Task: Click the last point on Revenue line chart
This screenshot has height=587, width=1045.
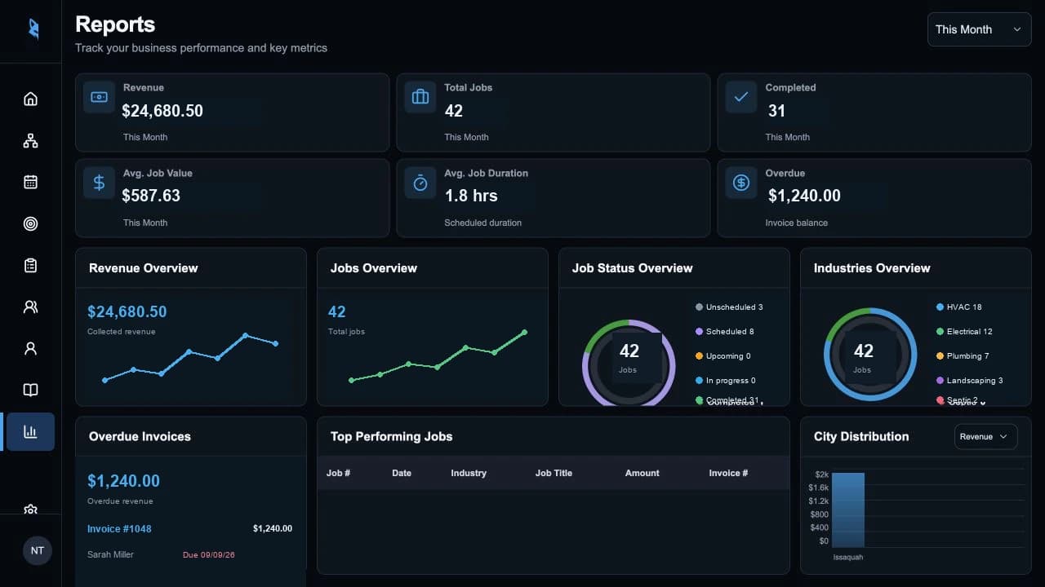Action: coord(276,344)
